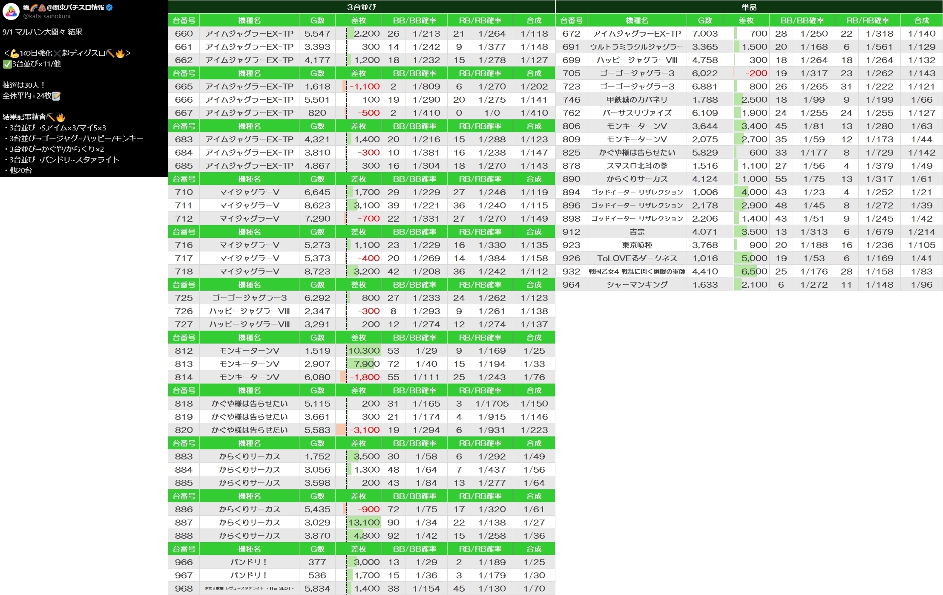Click the crossed swords emoji after 1の日強化

[x=57, y=53]
